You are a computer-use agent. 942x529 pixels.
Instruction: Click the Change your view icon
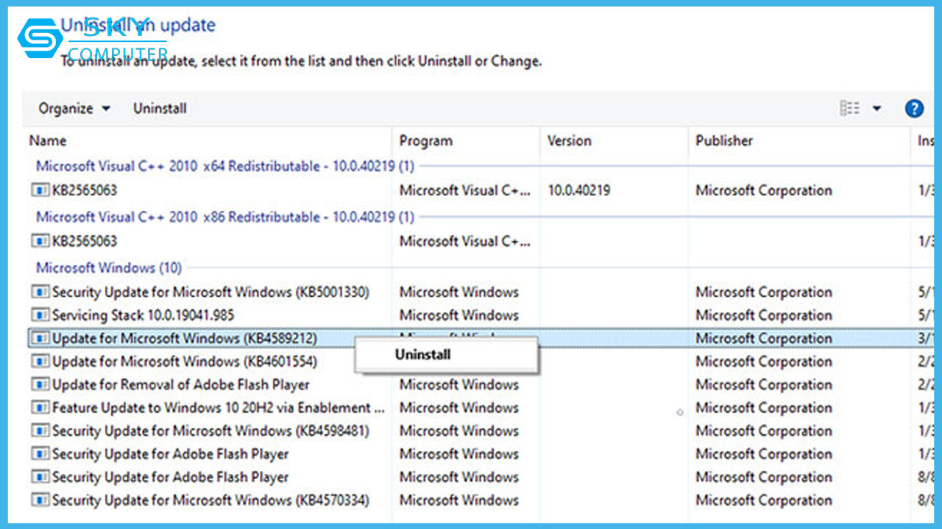[850, 108]
